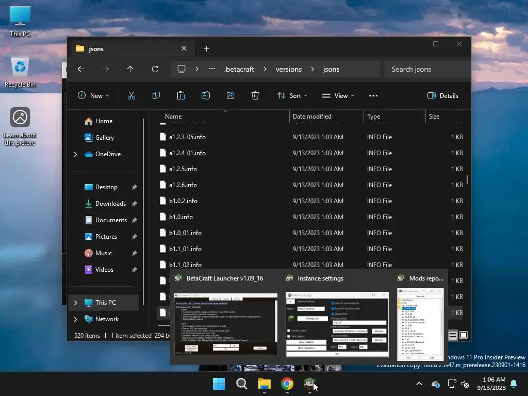Open the Recycle Bin desktop icon
Screen dimensions: 528x396
(20, 72)
